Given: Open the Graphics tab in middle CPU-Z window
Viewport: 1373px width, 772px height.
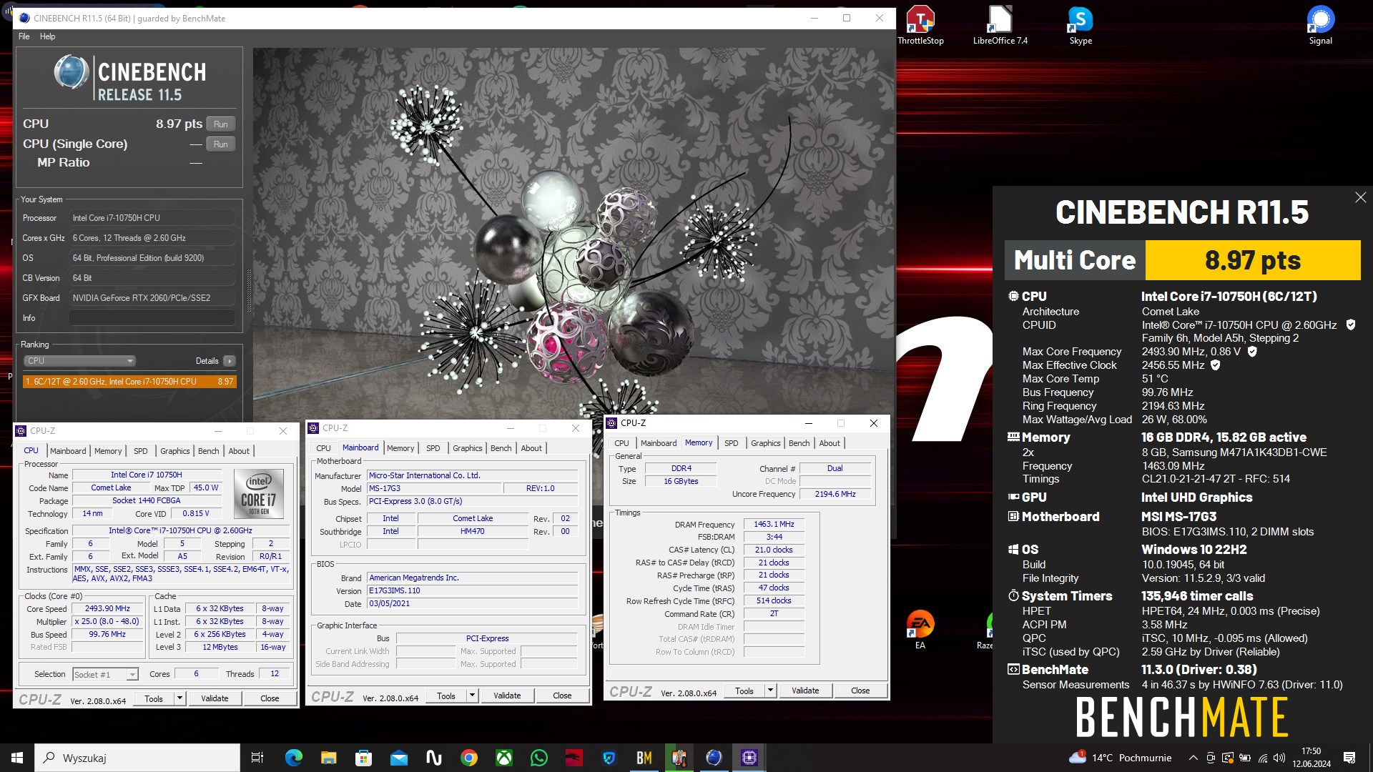Looking at the screenshot, I should (468, 448).
